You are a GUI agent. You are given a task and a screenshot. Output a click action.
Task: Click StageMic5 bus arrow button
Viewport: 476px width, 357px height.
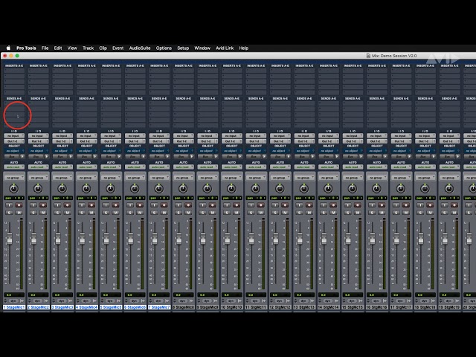[119, 156]
